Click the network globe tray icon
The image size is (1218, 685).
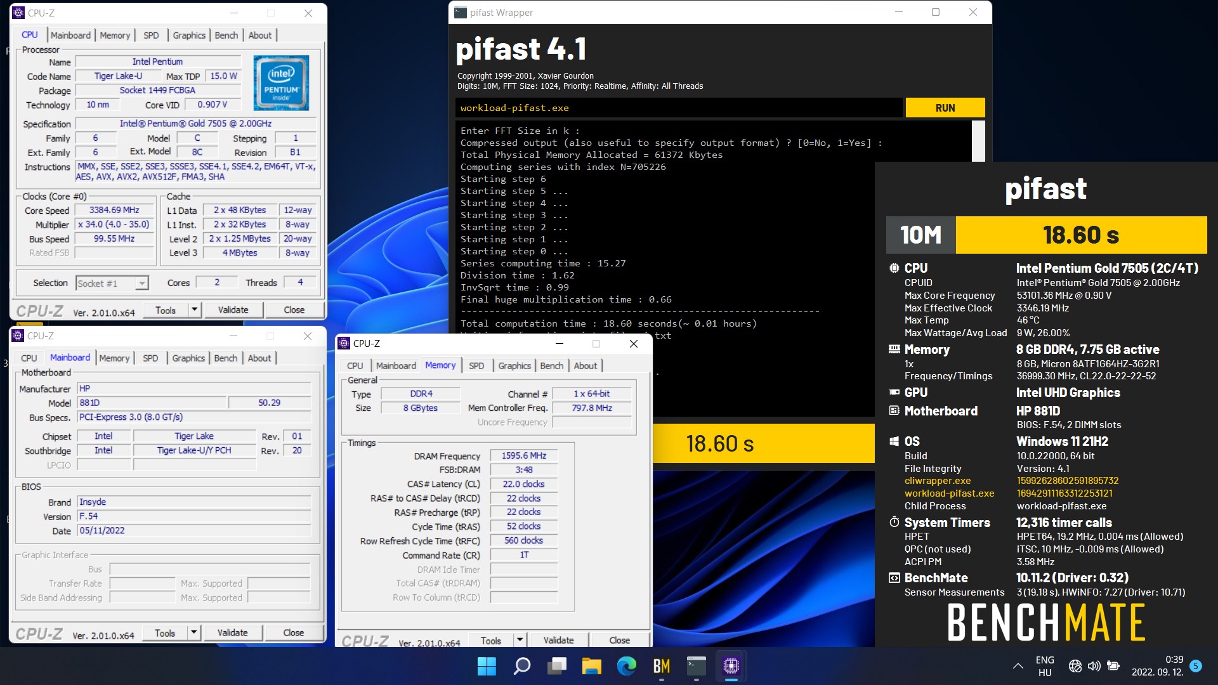pyautogui.click(x=1075, y=666)
